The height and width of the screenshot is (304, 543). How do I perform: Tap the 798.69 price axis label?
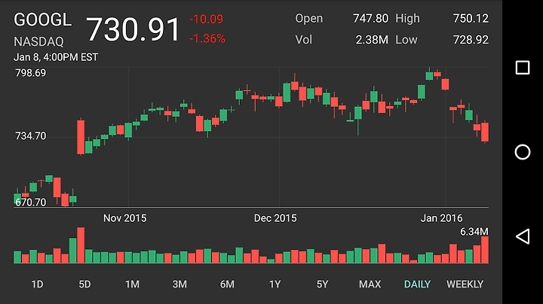pos(30,73)
